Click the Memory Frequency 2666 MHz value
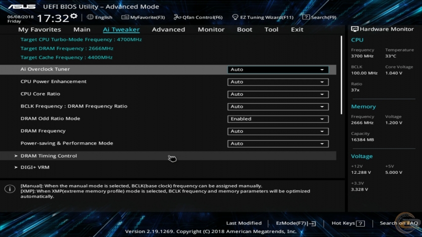Screen dimensions: 422x237 (362, 123)
